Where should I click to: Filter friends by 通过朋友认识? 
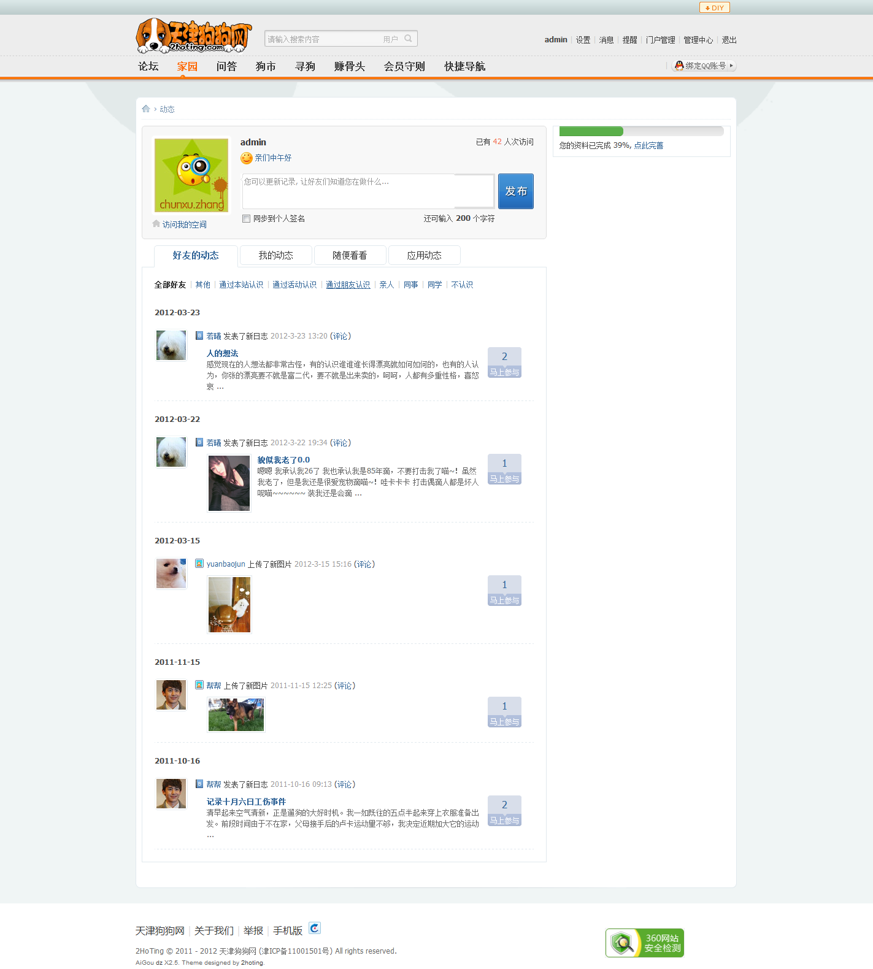click(x=348, y=285)
